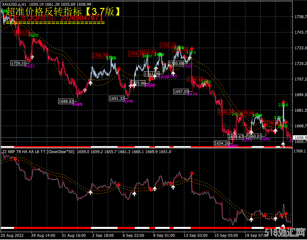Click the white arrow near 2 Sep in lower panel
307x240 pixels.
click(90, 192)
